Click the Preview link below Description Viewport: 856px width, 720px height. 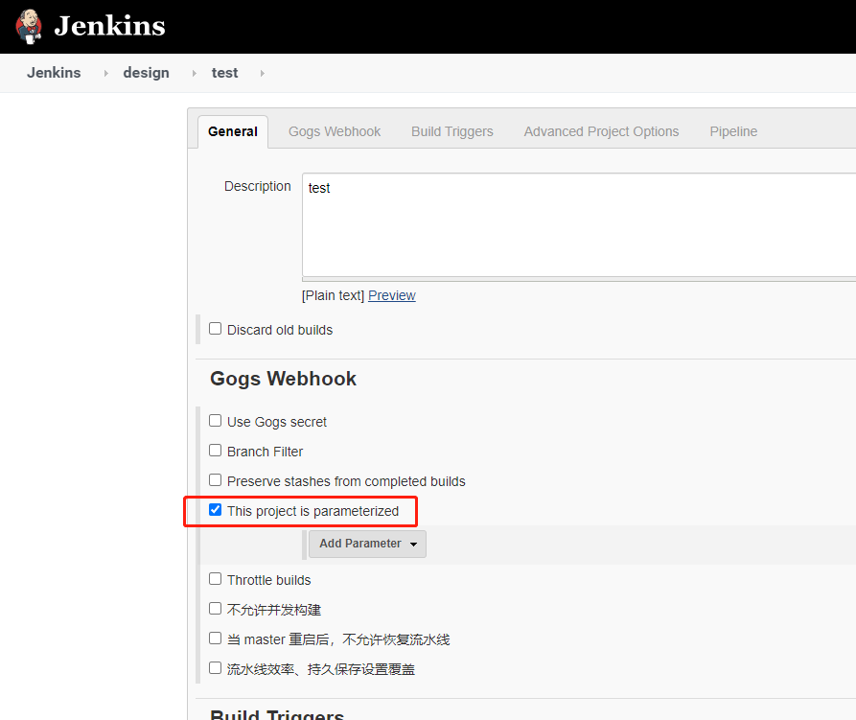(x=391, y=295)
